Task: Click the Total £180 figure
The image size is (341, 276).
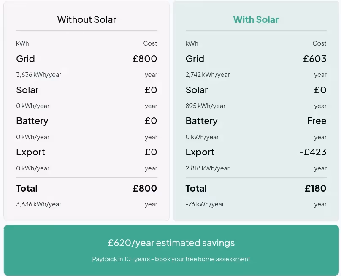Action: coord(315,188)
